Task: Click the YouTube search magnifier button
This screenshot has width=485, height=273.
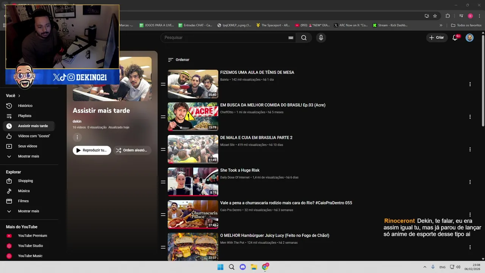Action: click(x=304, y=38)
